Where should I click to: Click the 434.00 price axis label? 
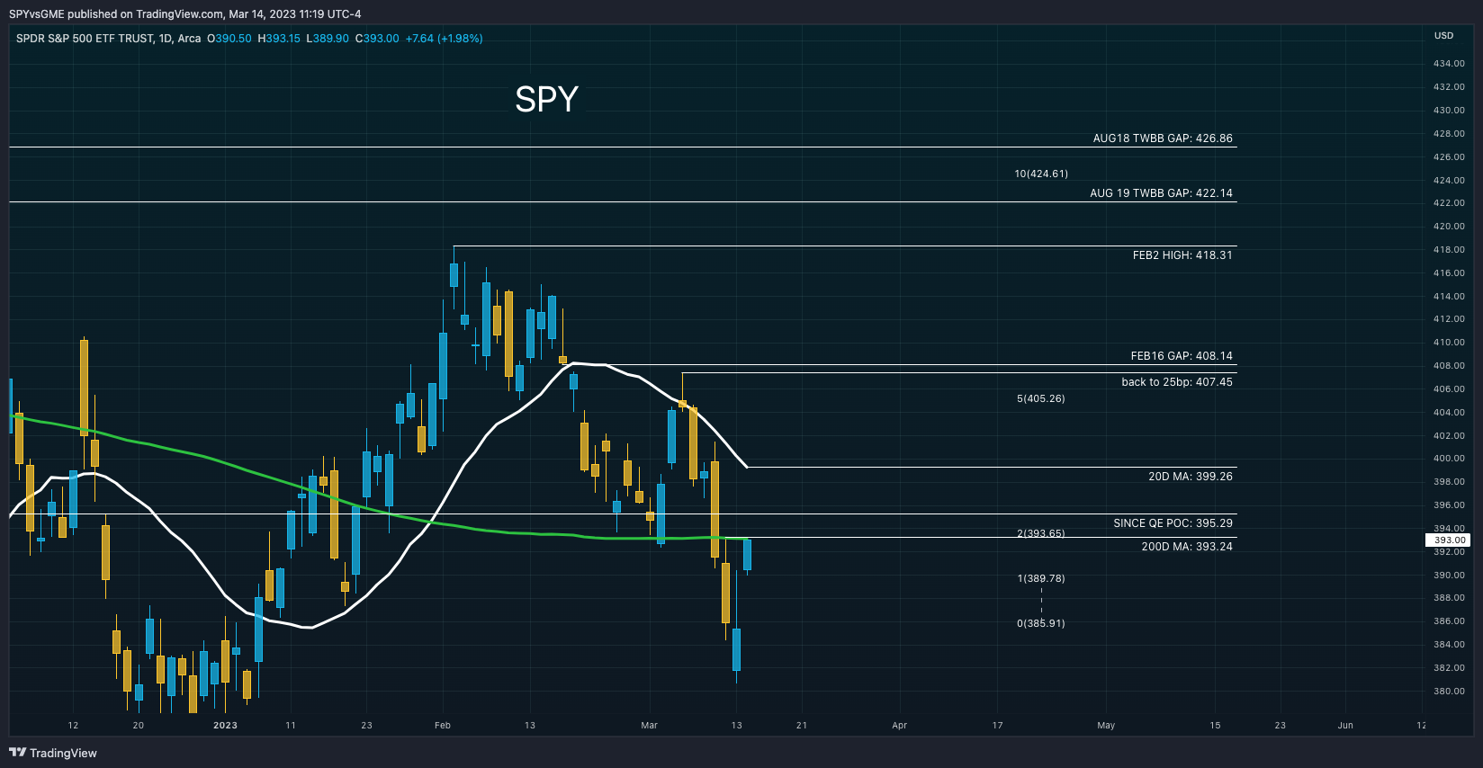point(1449,64)
